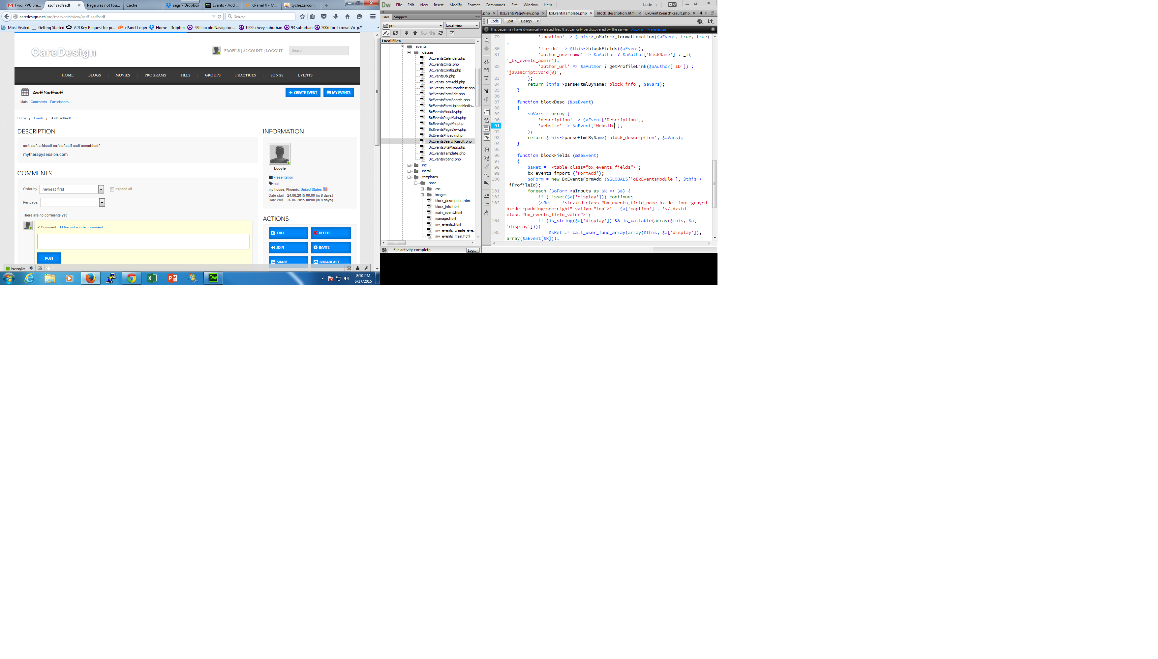
Task: Click the Synchronize icon in Files panel
Action: 441,33
